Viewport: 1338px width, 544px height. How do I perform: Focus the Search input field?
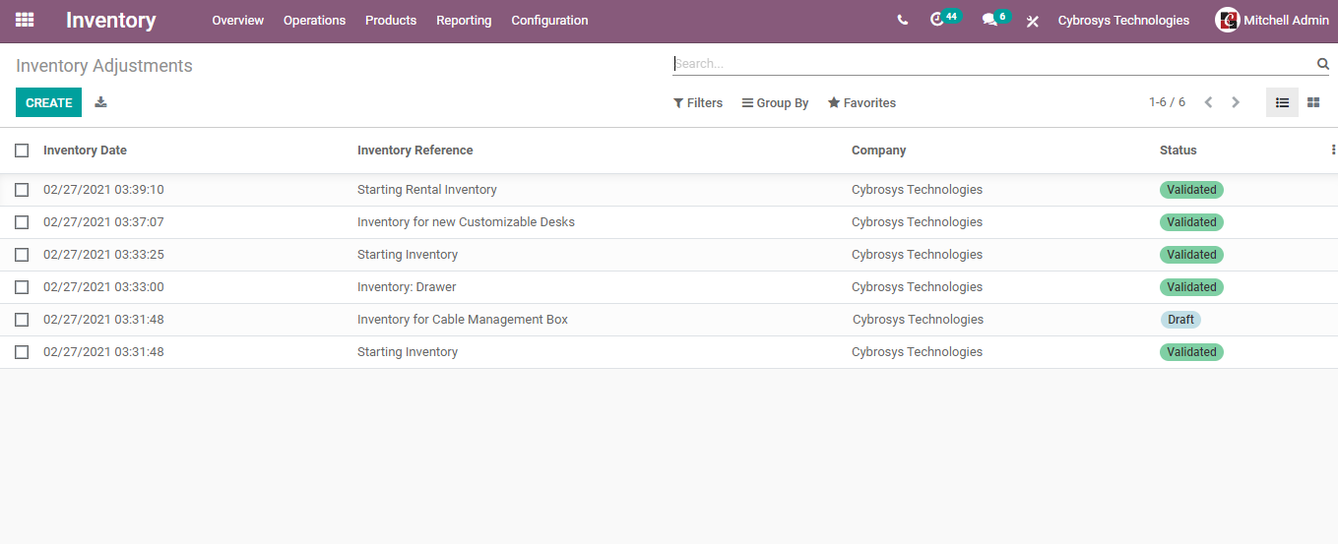click(x=992, y=64)
